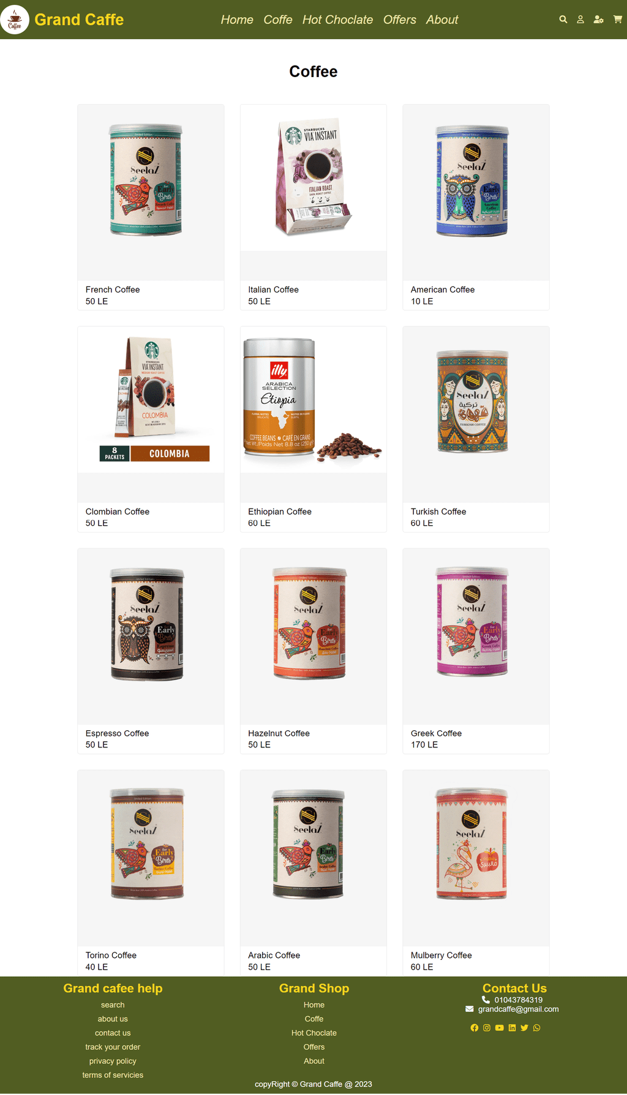
Task: Open the Offers menu item in header
Action: point(399,20)
